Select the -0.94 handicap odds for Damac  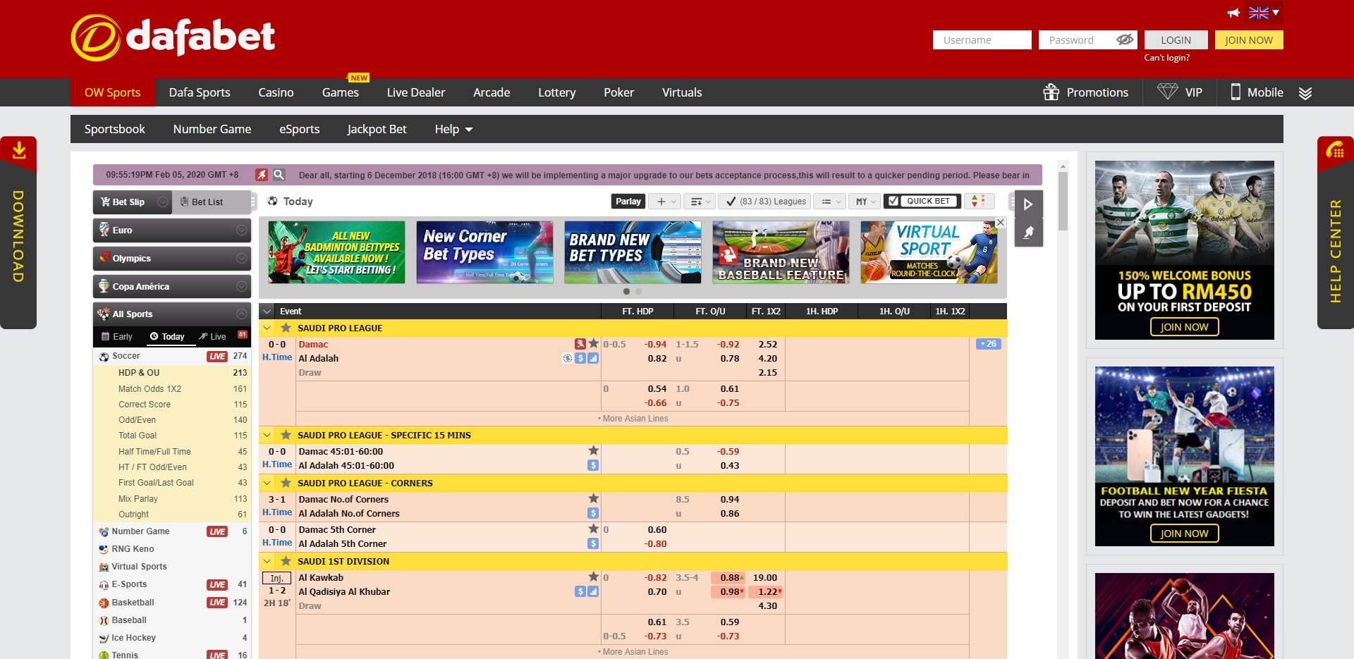(655, 345)
